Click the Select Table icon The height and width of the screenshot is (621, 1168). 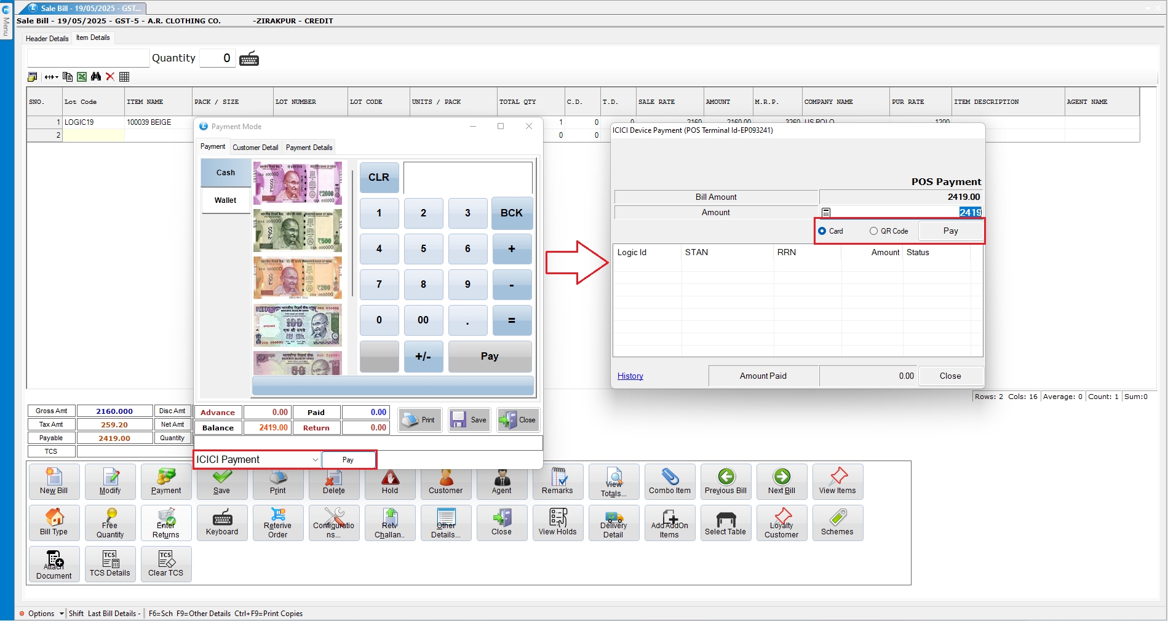[x=725, y=523]
